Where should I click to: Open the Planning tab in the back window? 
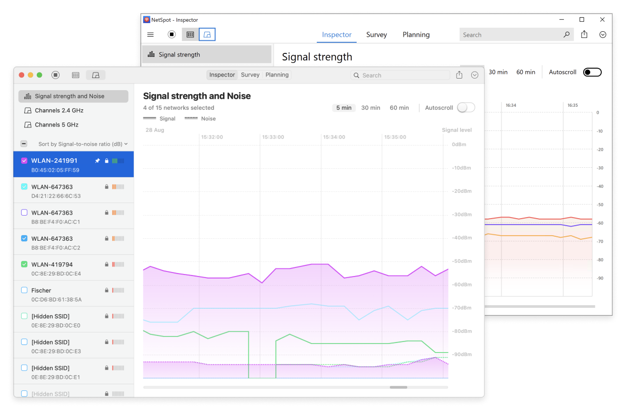coord(416,34)
